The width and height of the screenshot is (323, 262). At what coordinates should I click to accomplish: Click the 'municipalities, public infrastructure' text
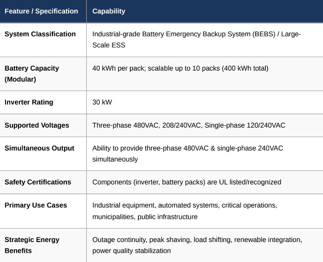tap(145, 216)
